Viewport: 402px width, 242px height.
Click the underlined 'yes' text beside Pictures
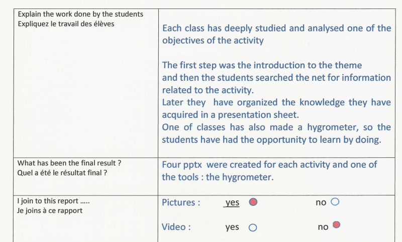pyautogui.click(x=232, y=202)
